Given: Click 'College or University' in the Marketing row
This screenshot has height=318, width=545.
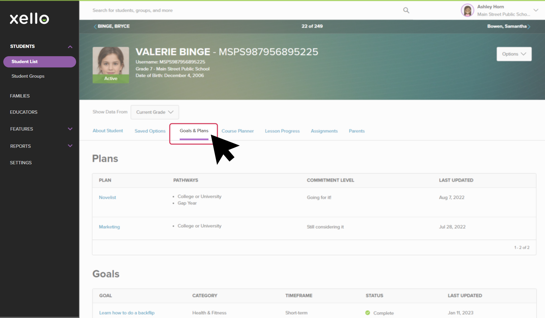Looking at the screenshot, I should (x=200, y=226).
